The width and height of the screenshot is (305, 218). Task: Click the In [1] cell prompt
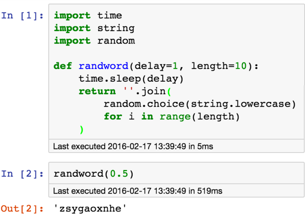(x=22, y=16)
